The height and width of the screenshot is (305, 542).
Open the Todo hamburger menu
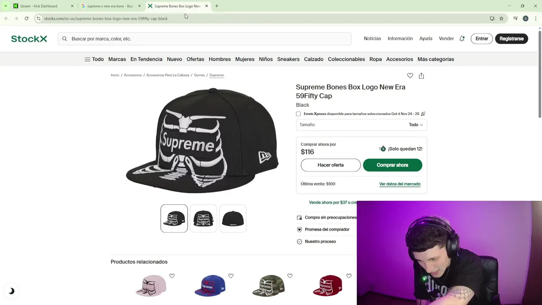coord(94,59)
